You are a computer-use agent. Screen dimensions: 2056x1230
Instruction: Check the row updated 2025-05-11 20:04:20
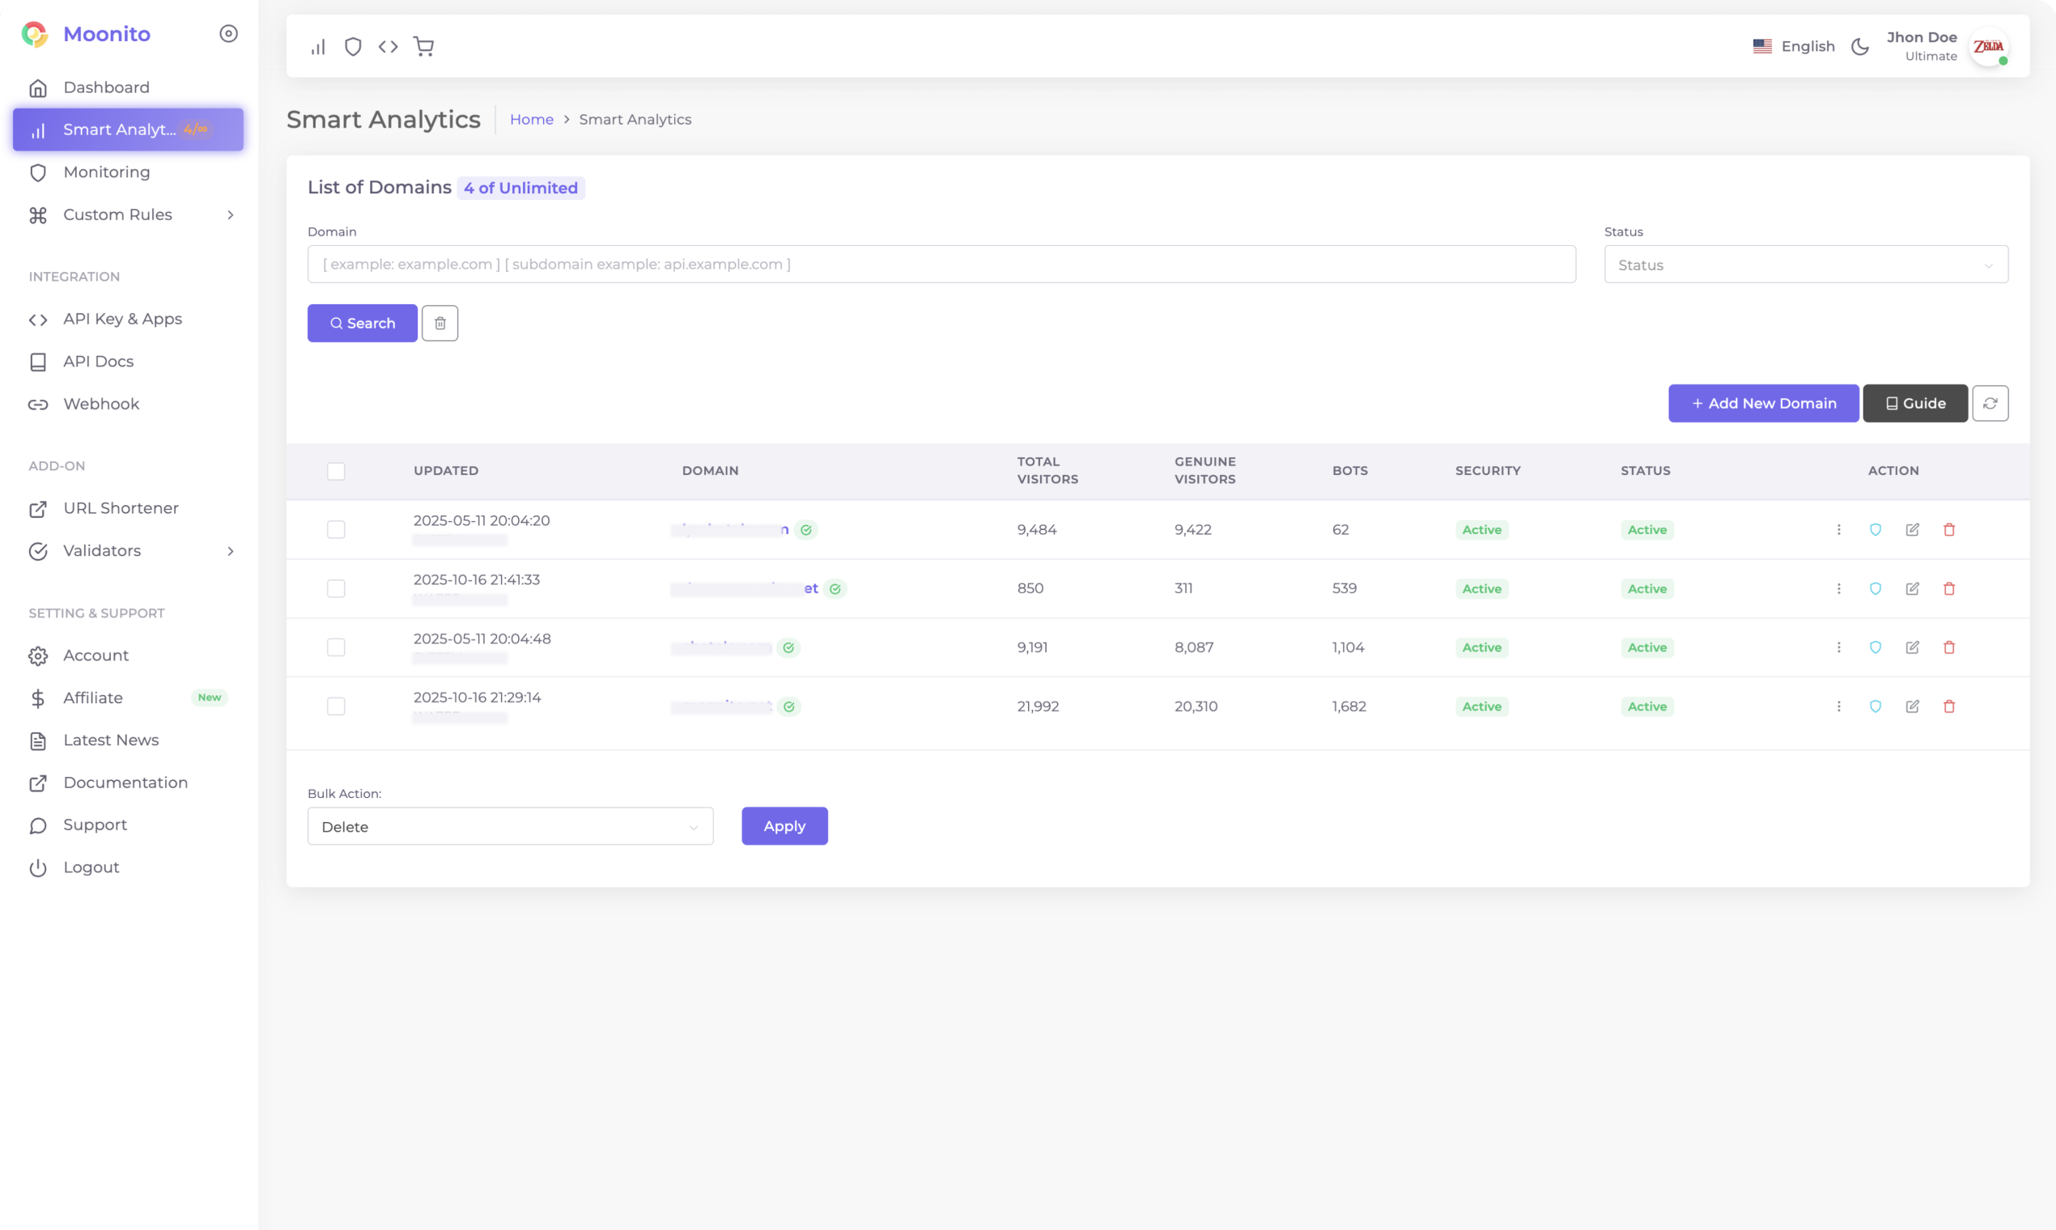point(336,530)
